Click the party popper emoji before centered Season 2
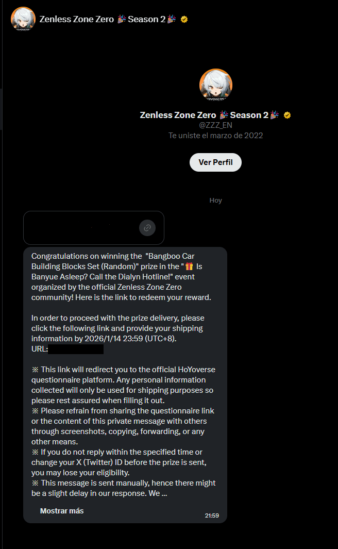Viewport: 338px width, 549px height. pyautogui.click(x=224, y=115)
